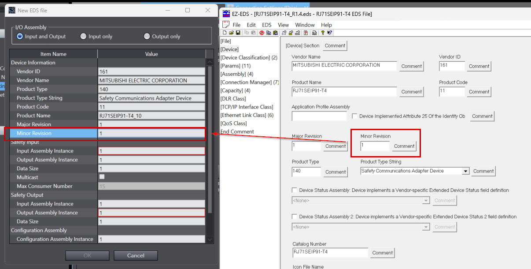Open the Edit menu in EZ-EDS
Viewport: 531px width, 269px height.
click(251, 25)
